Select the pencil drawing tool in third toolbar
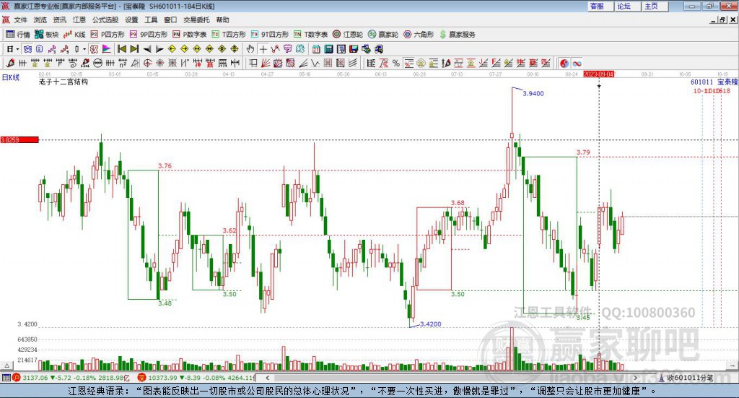Image resolution: width=739 pixels, height=398 pixels. pos(10,63)
